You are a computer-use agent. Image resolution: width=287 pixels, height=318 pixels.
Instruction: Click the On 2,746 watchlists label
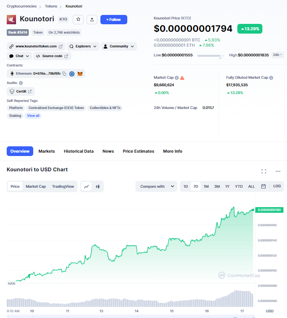(x=64, y=32)
